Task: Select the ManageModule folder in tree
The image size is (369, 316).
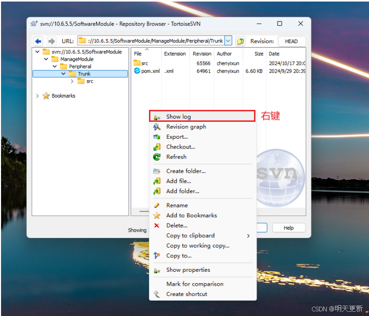Action: [x=77, y=59]
